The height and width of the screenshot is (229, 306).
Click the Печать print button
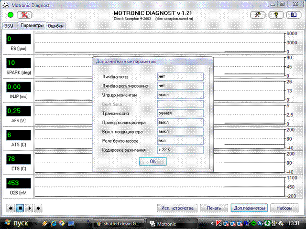(214, 208)
